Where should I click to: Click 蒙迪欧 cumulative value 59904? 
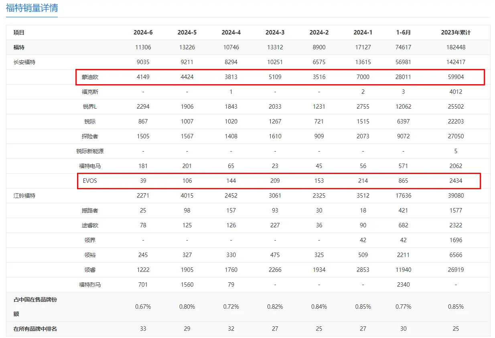coord(456,77)
